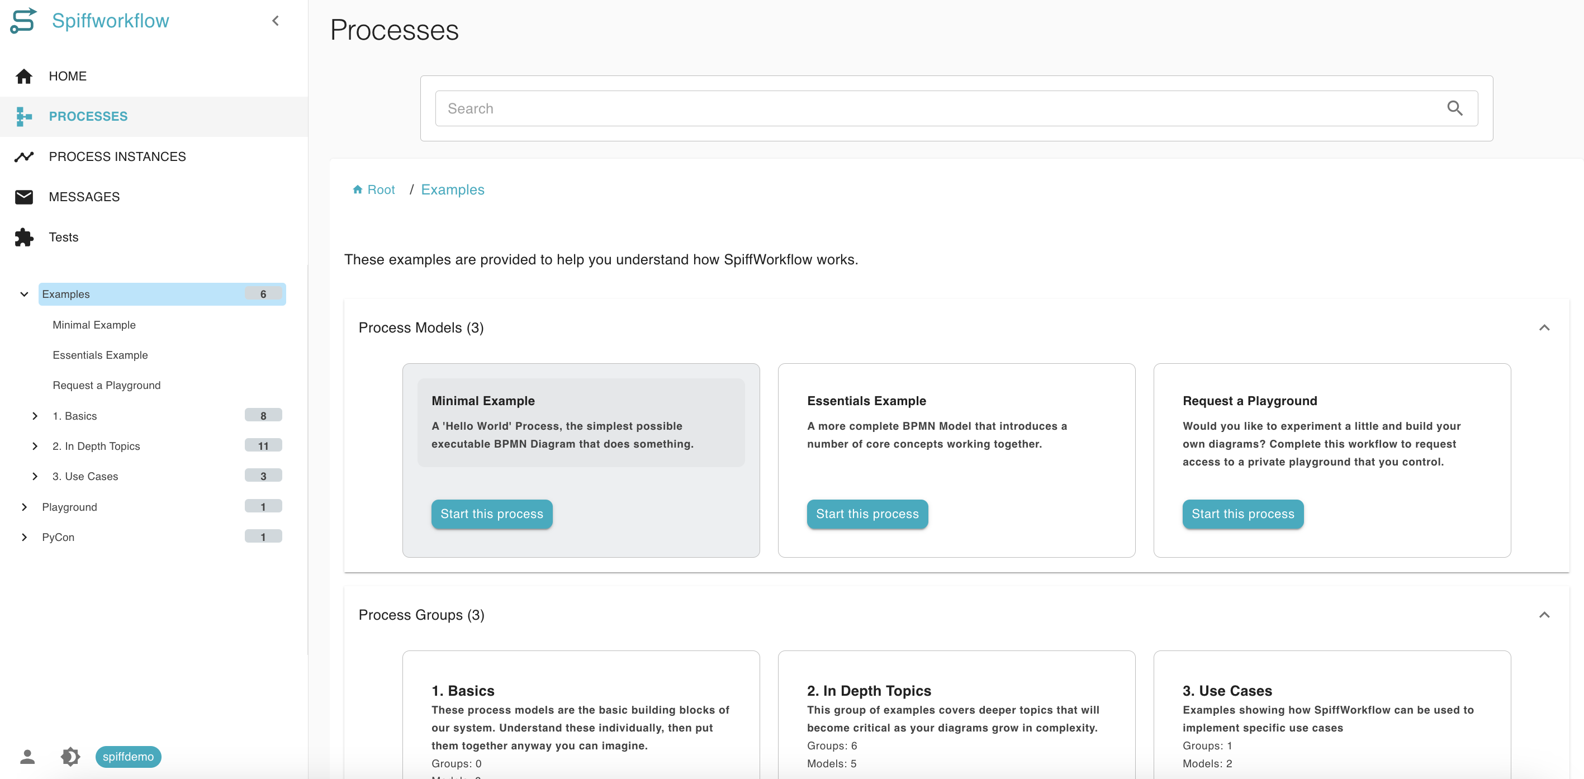The image size is (1584, 779).
Task: Open the Request a Playground card title
Action: [x=1250, y=401]
